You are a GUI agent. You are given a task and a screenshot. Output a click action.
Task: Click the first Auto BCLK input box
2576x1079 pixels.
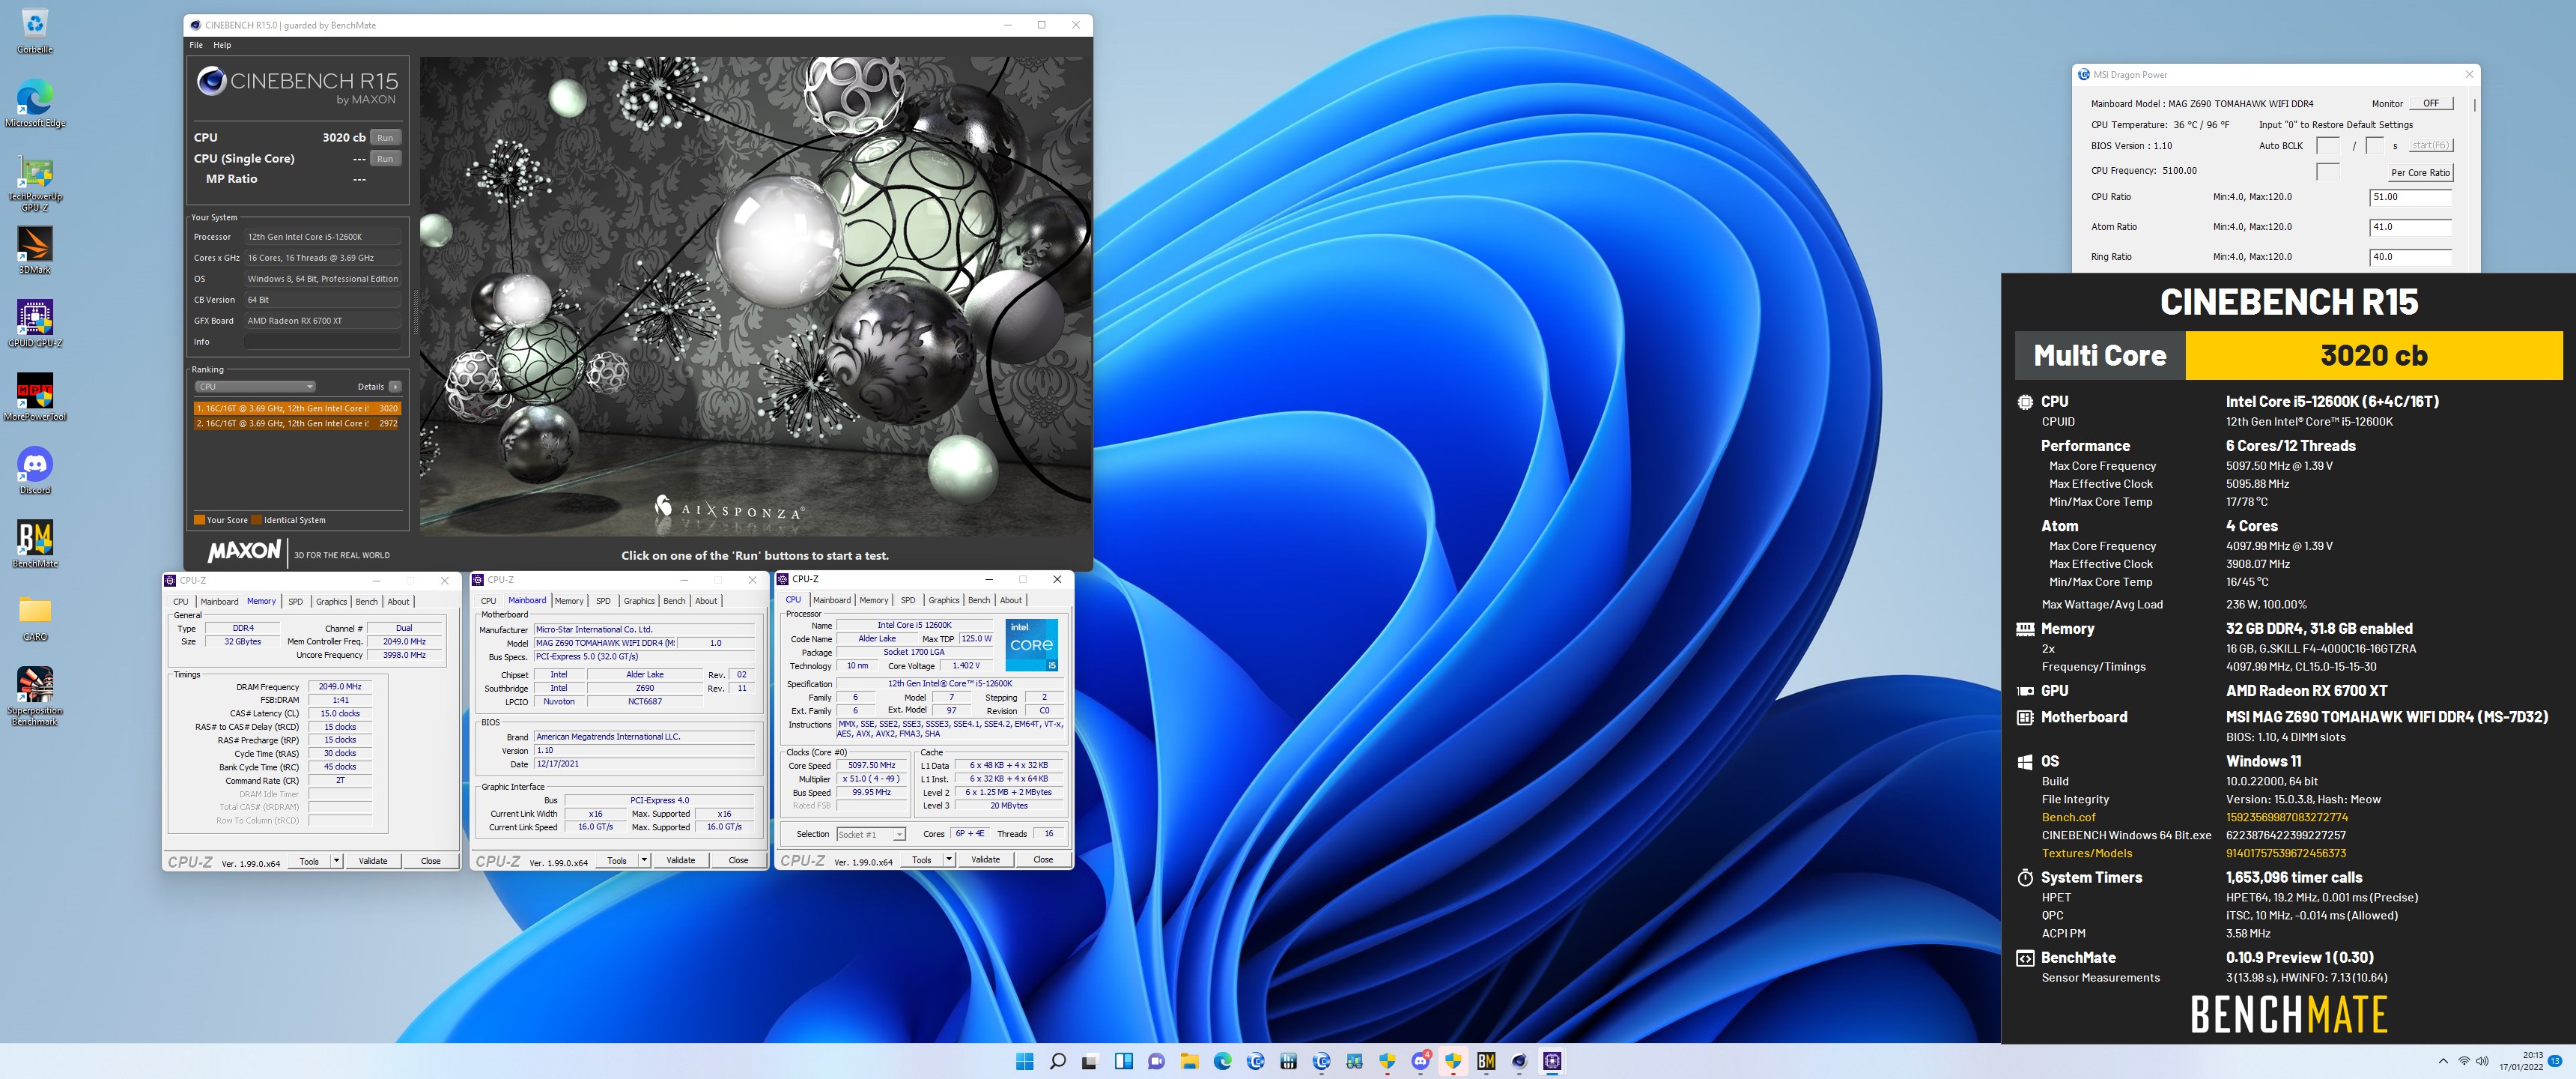tap(2328, 146)
